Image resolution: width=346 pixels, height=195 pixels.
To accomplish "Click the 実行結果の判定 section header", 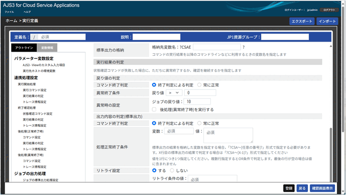I will coord(208,62).
